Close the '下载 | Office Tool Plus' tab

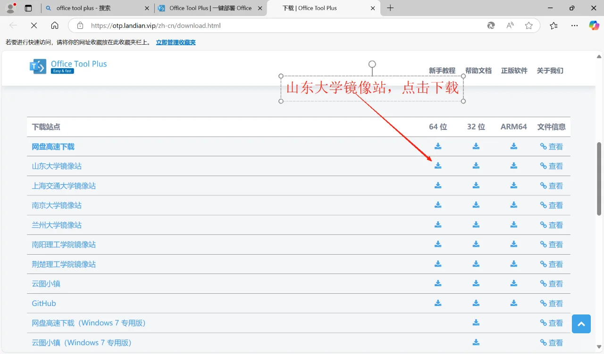pyautogui.click(x=373, y=8)
